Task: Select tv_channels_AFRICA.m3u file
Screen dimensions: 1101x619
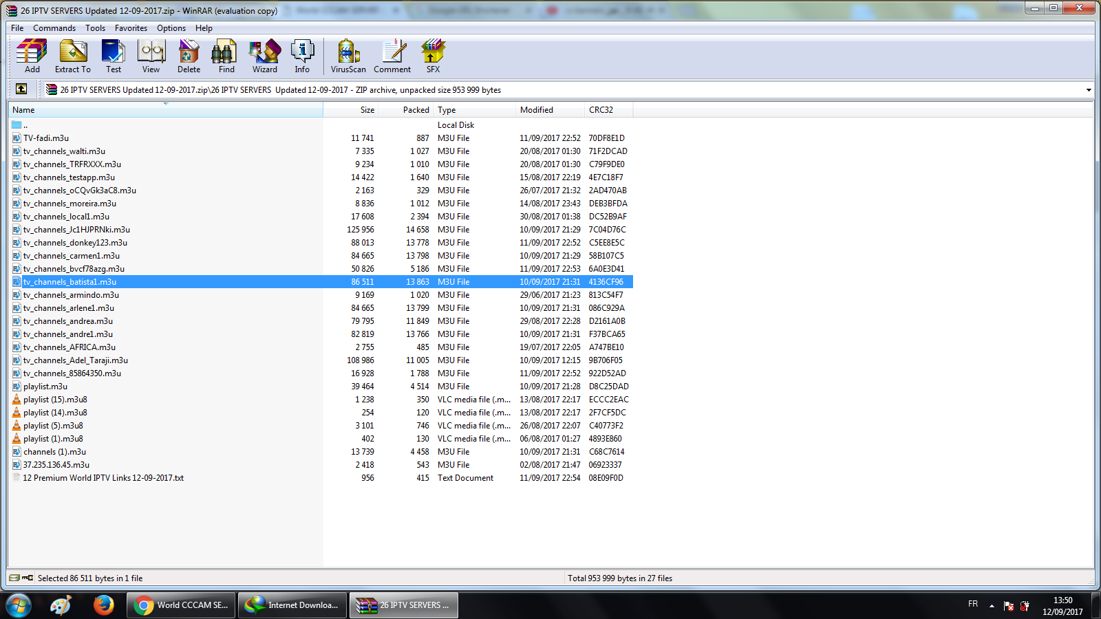Action: click(70, 347)
